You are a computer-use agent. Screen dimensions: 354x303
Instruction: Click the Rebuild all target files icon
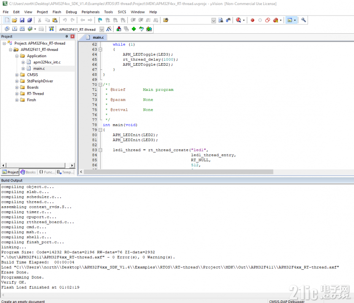pyautogui.click(x=22, y=29)
